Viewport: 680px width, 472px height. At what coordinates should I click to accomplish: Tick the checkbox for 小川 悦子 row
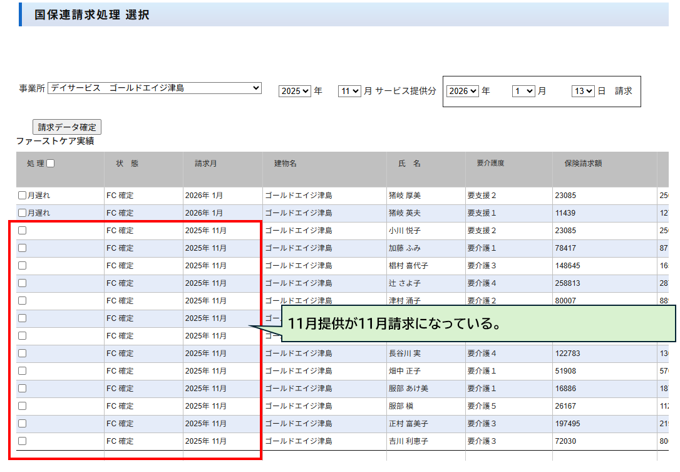click(x=23, y=231)
